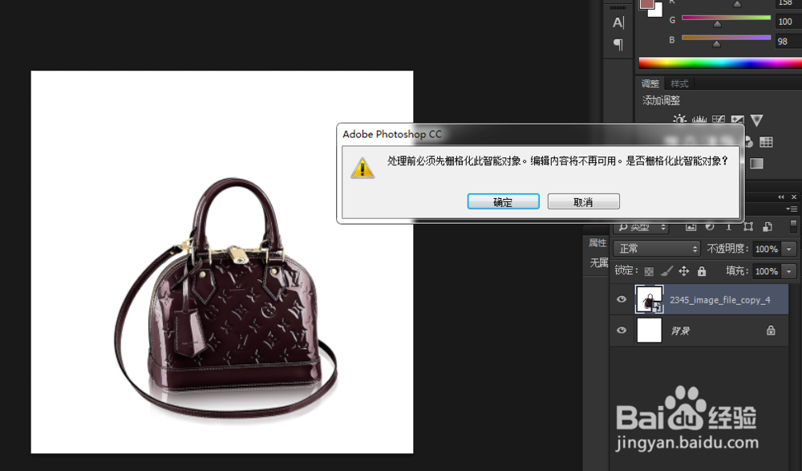The width and height of the screenshot is (802, 471).
Task: Add a Levels adjustment
Action: 699,120
